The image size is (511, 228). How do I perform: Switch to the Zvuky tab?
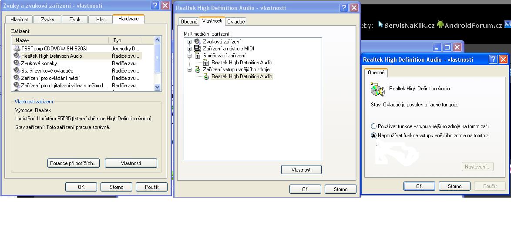click(47, 20)
